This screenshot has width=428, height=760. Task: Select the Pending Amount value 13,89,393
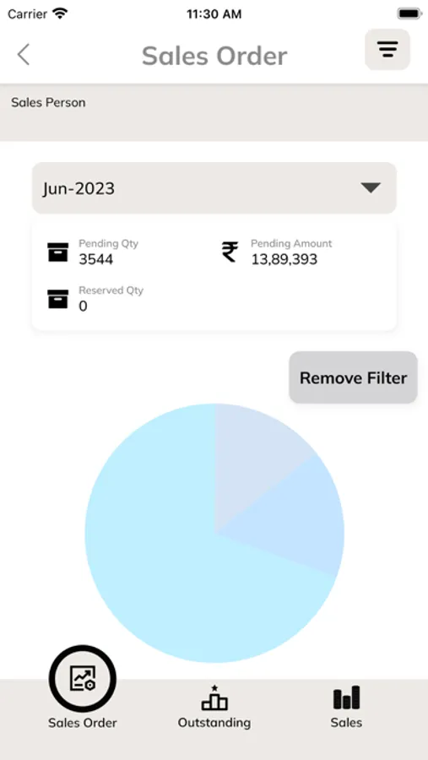(x=284, y=259)
